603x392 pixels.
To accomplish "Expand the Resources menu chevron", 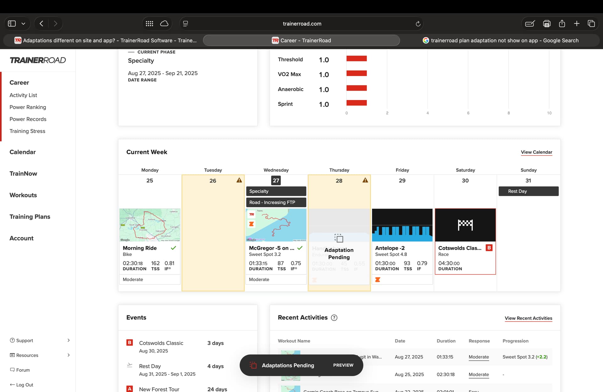I will 68,355.
